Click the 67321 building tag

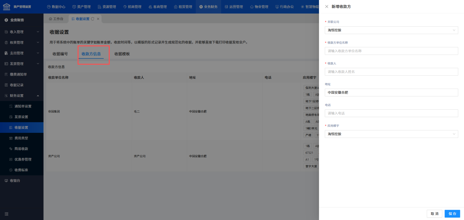[x=309, y=153]
